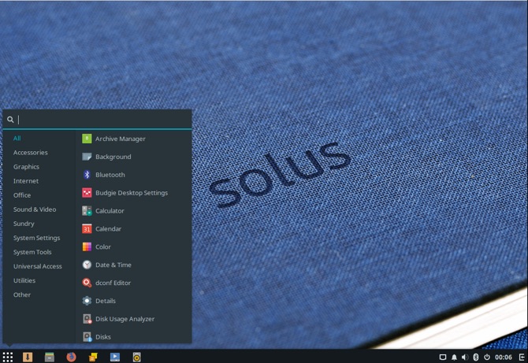This screenshot has height=363, width=528.
Task: Click the Firefox icon in the panel
Action: click(71, 357)
